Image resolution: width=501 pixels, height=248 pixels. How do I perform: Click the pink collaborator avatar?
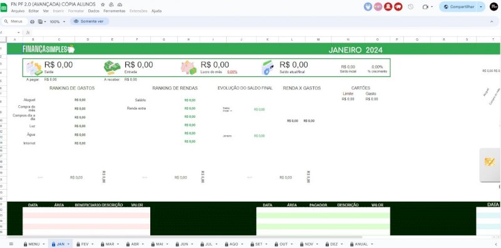pos(378,7)
